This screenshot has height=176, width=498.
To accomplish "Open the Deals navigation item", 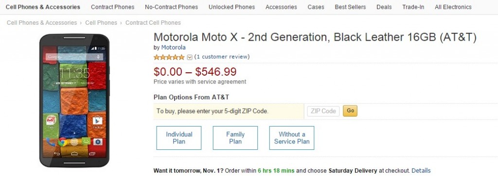I will 384,7.
